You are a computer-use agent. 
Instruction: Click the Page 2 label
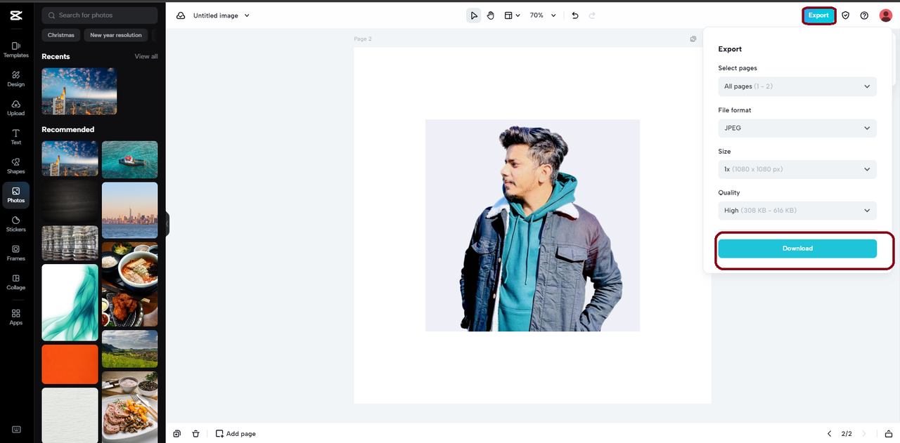pos(363,39)
